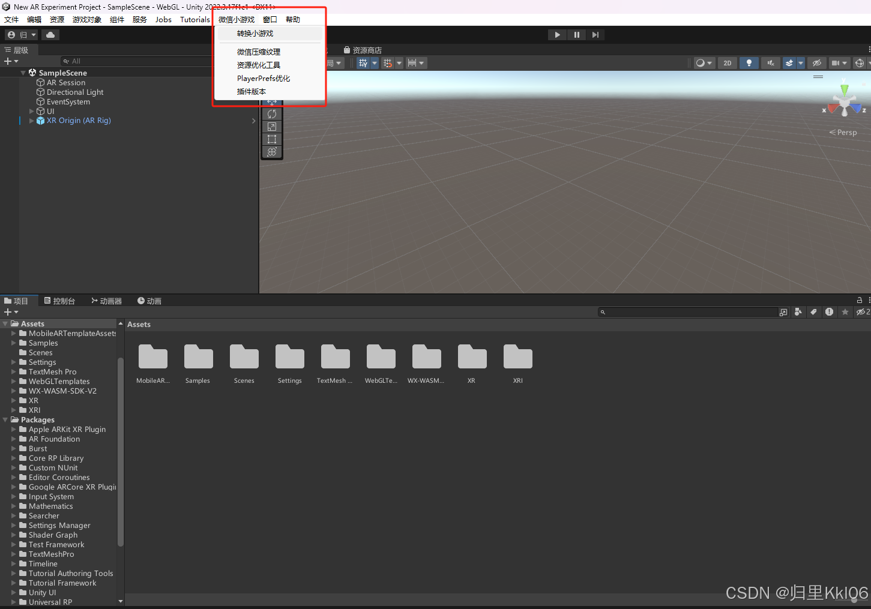Viewport: 871px width, 609px height.
Task: Collapse the Packages tree section
Action: (5, 420)
